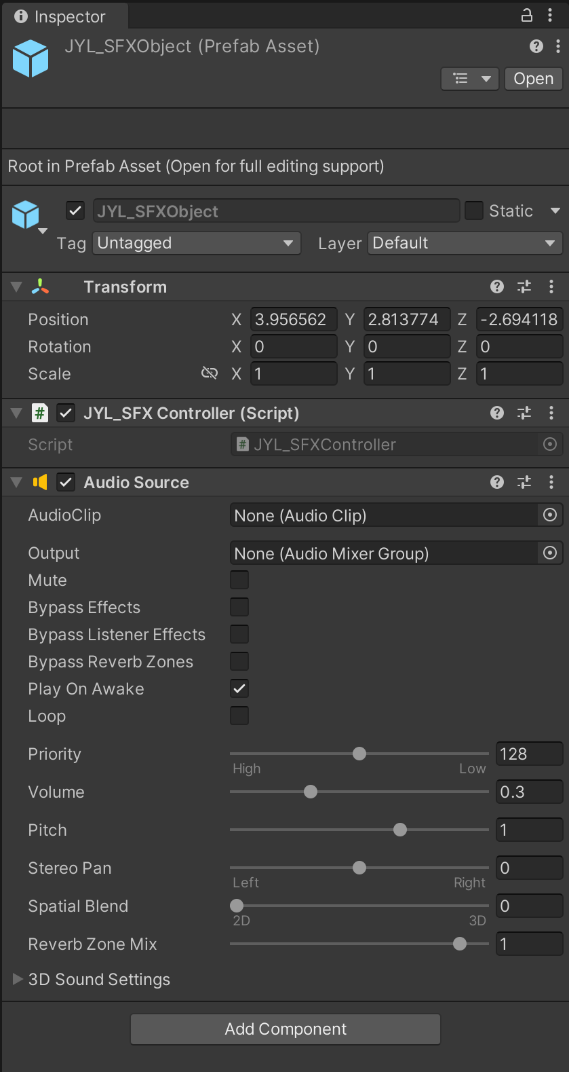Click the Inspector info icon on tab
569x1072 pixels.
coord(21,16)
